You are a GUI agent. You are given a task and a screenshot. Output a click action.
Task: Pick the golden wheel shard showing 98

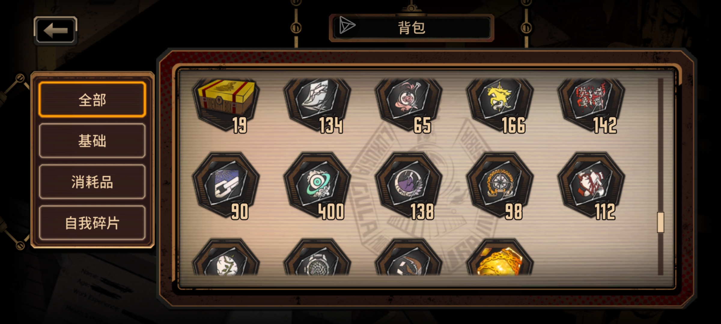(500, 186)
